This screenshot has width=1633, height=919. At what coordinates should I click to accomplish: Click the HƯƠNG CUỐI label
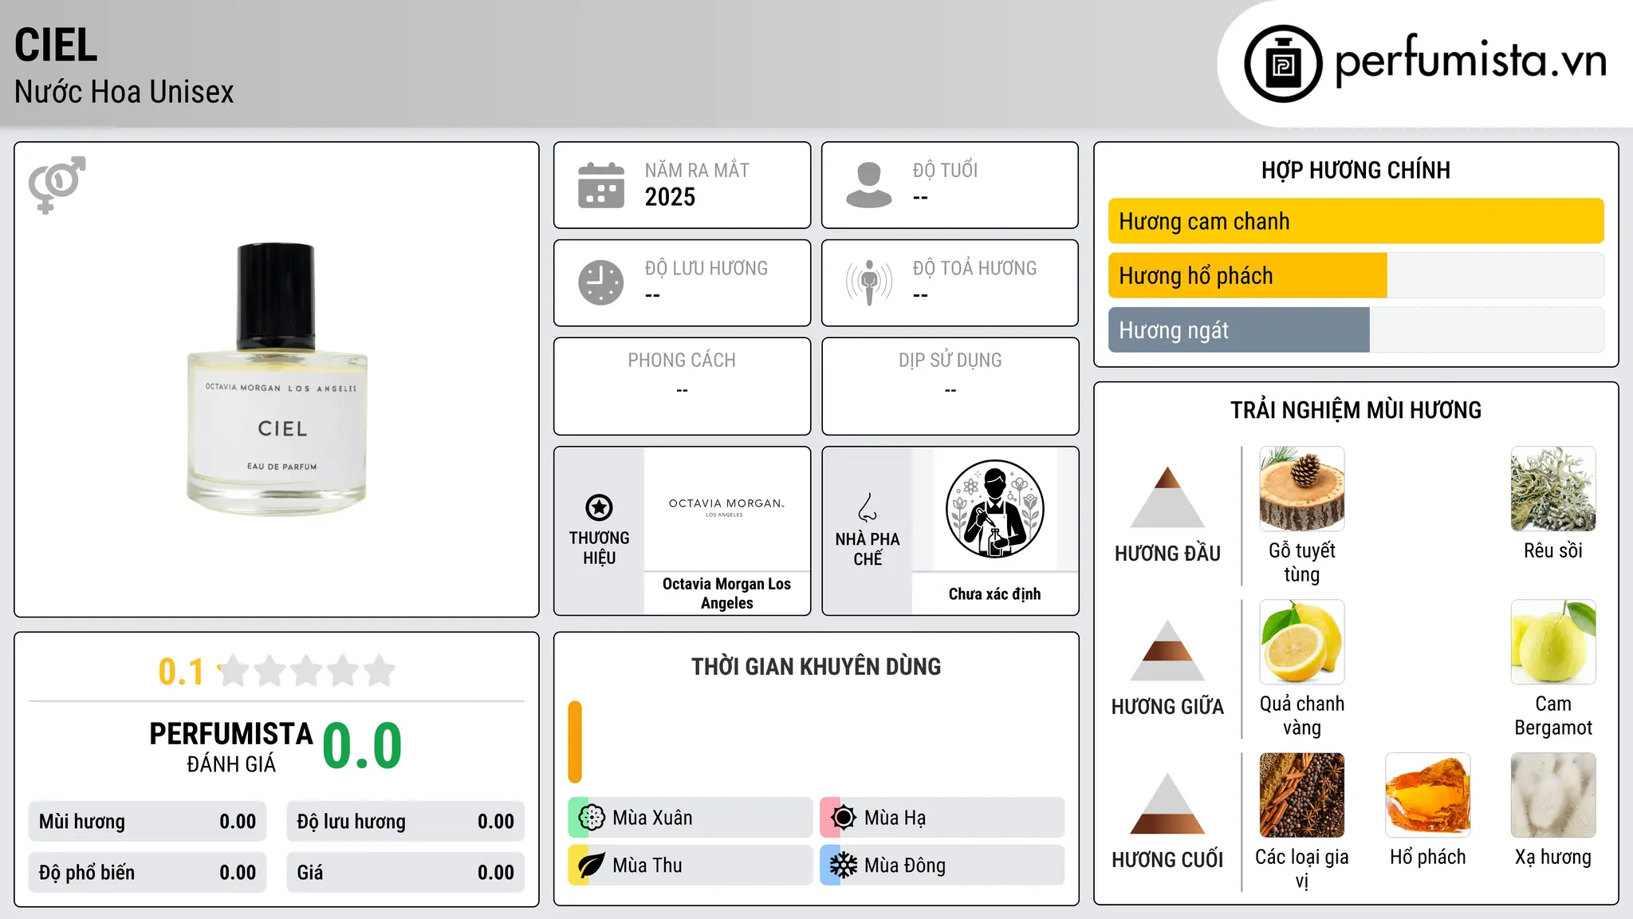pyautogui.click(x=1167, y=860)
